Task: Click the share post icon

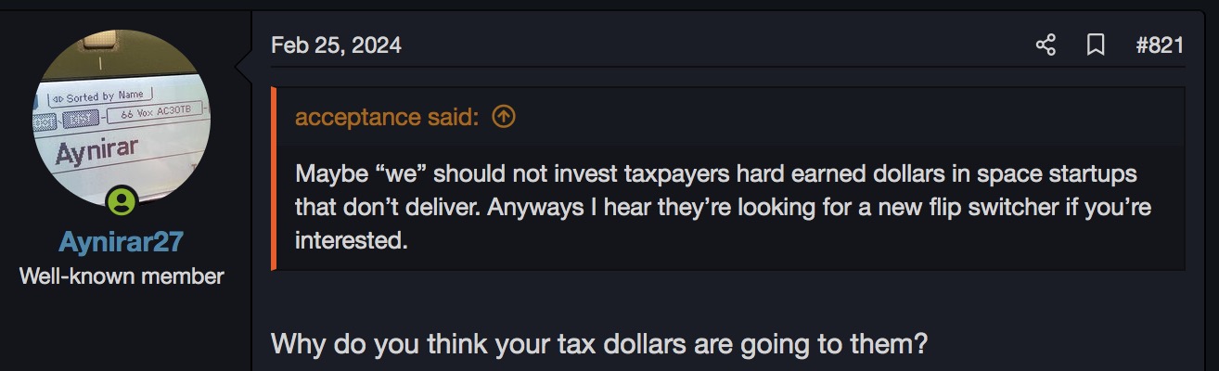Action: click(1046, 45)
